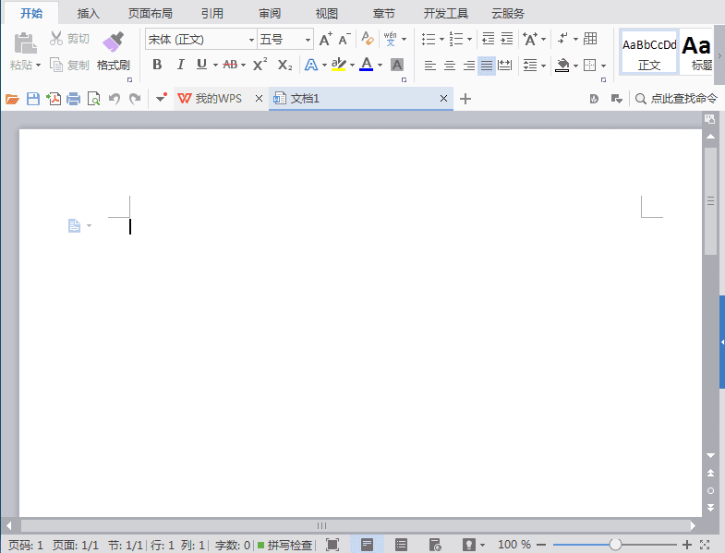
Task: Click the Superscript X² icon
Action: click(x=260, y=65)
